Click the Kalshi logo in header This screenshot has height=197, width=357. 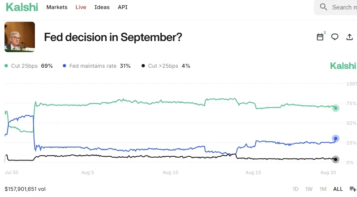coord(22,7)
